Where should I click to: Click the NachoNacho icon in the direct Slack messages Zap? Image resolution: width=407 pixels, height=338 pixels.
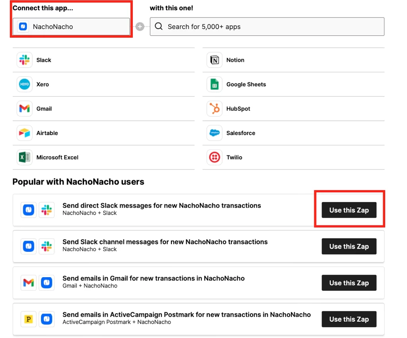click(x=29, y=210)
